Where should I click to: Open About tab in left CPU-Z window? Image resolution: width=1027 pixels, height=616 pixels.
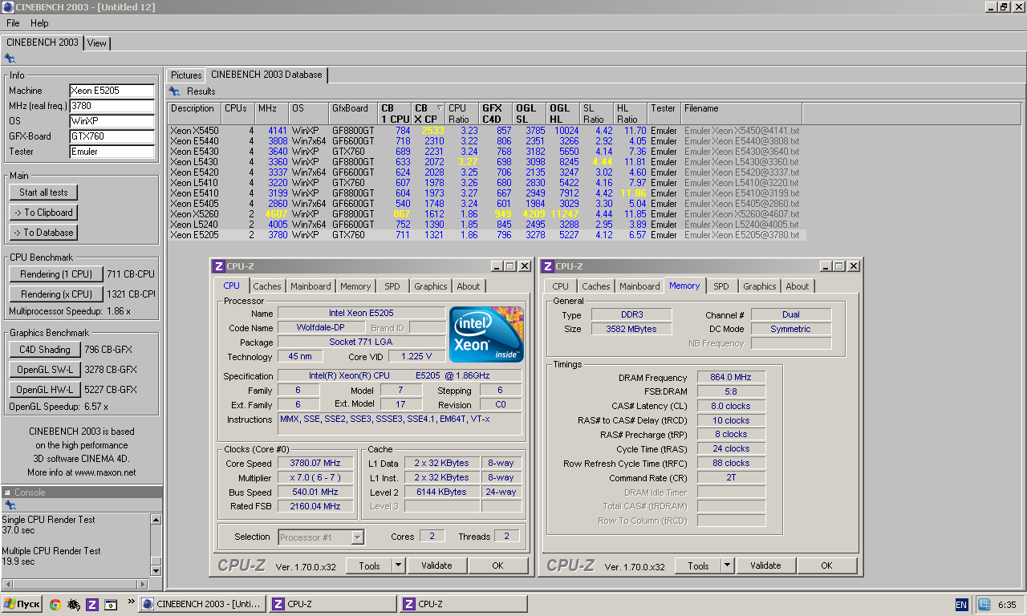tap(469, 286)
